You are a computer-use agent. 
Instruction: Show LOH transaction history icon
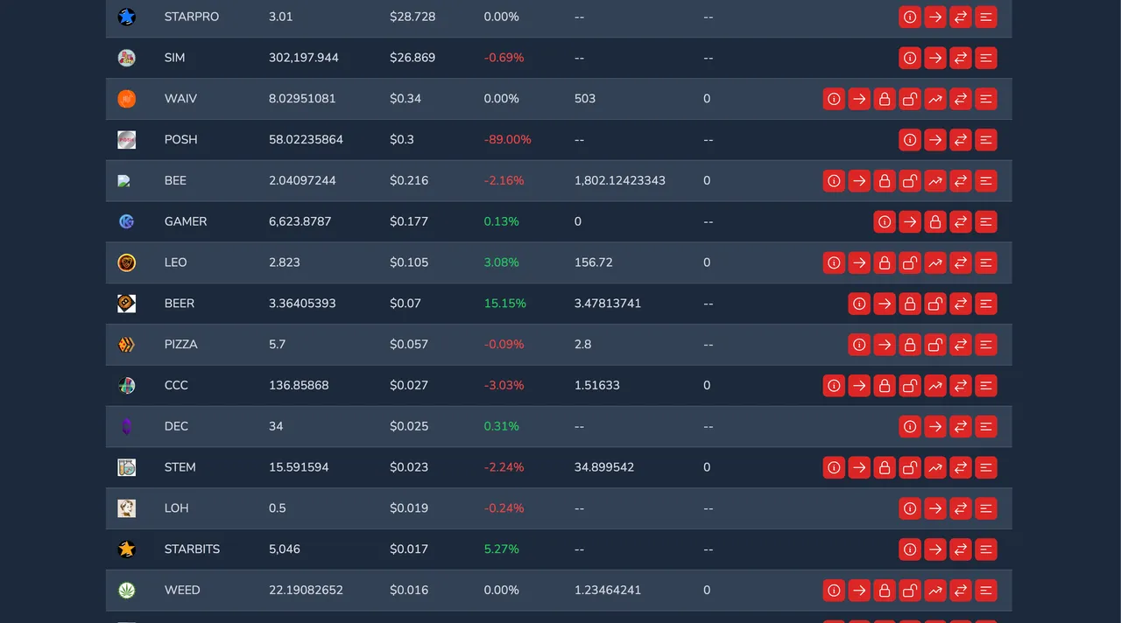pos(986,508)
